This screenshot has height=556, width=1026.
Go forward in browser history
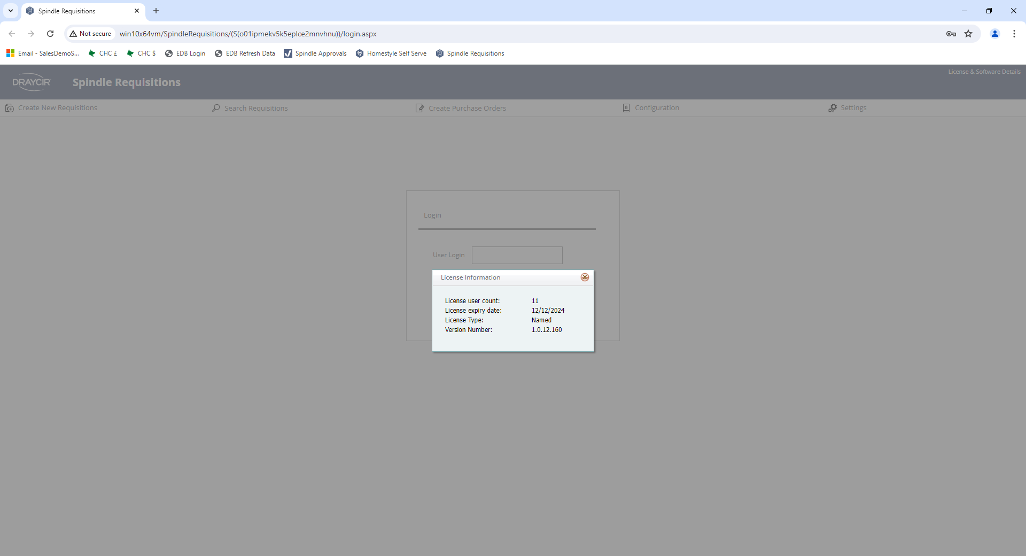click(x=31, y=34)
